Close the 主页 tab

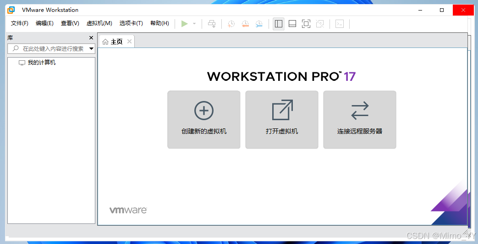[x=129, y=41]
